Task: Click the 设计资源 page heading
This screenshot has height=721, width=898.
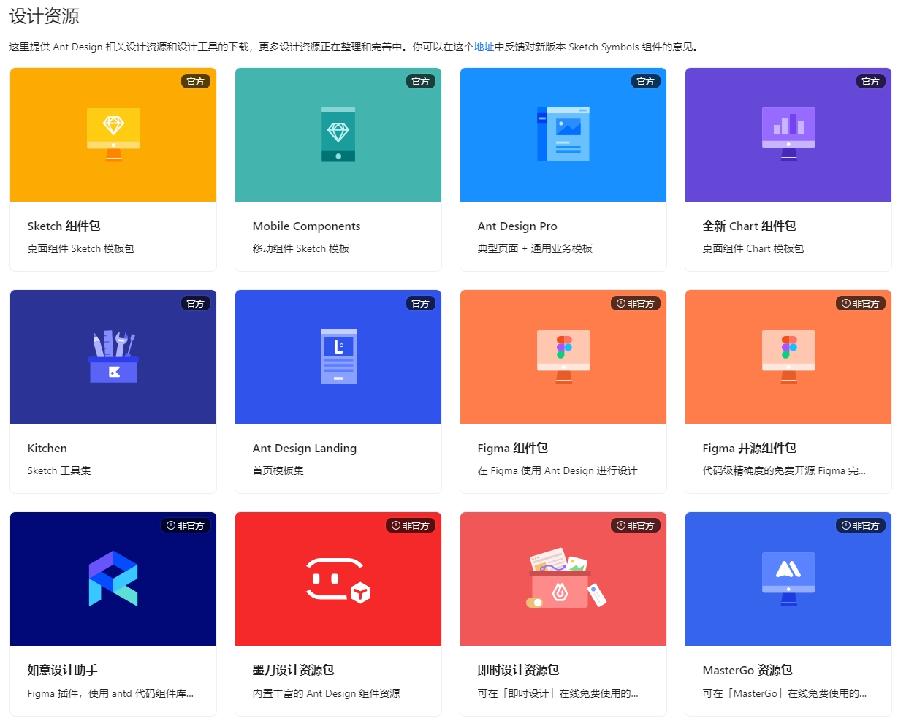Action: tap(44, 16)
